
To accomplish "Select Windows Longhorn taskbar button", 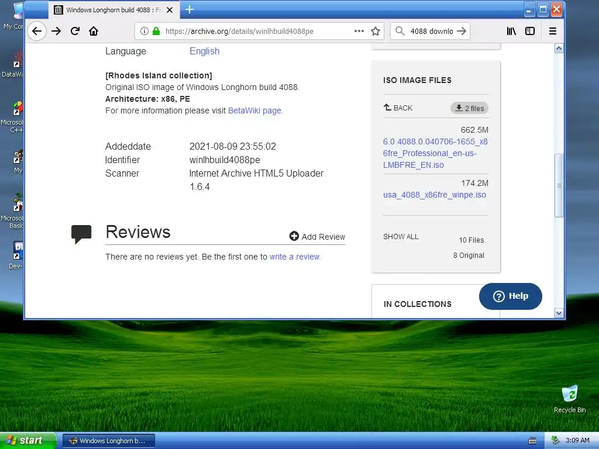I will click(108, 441).
